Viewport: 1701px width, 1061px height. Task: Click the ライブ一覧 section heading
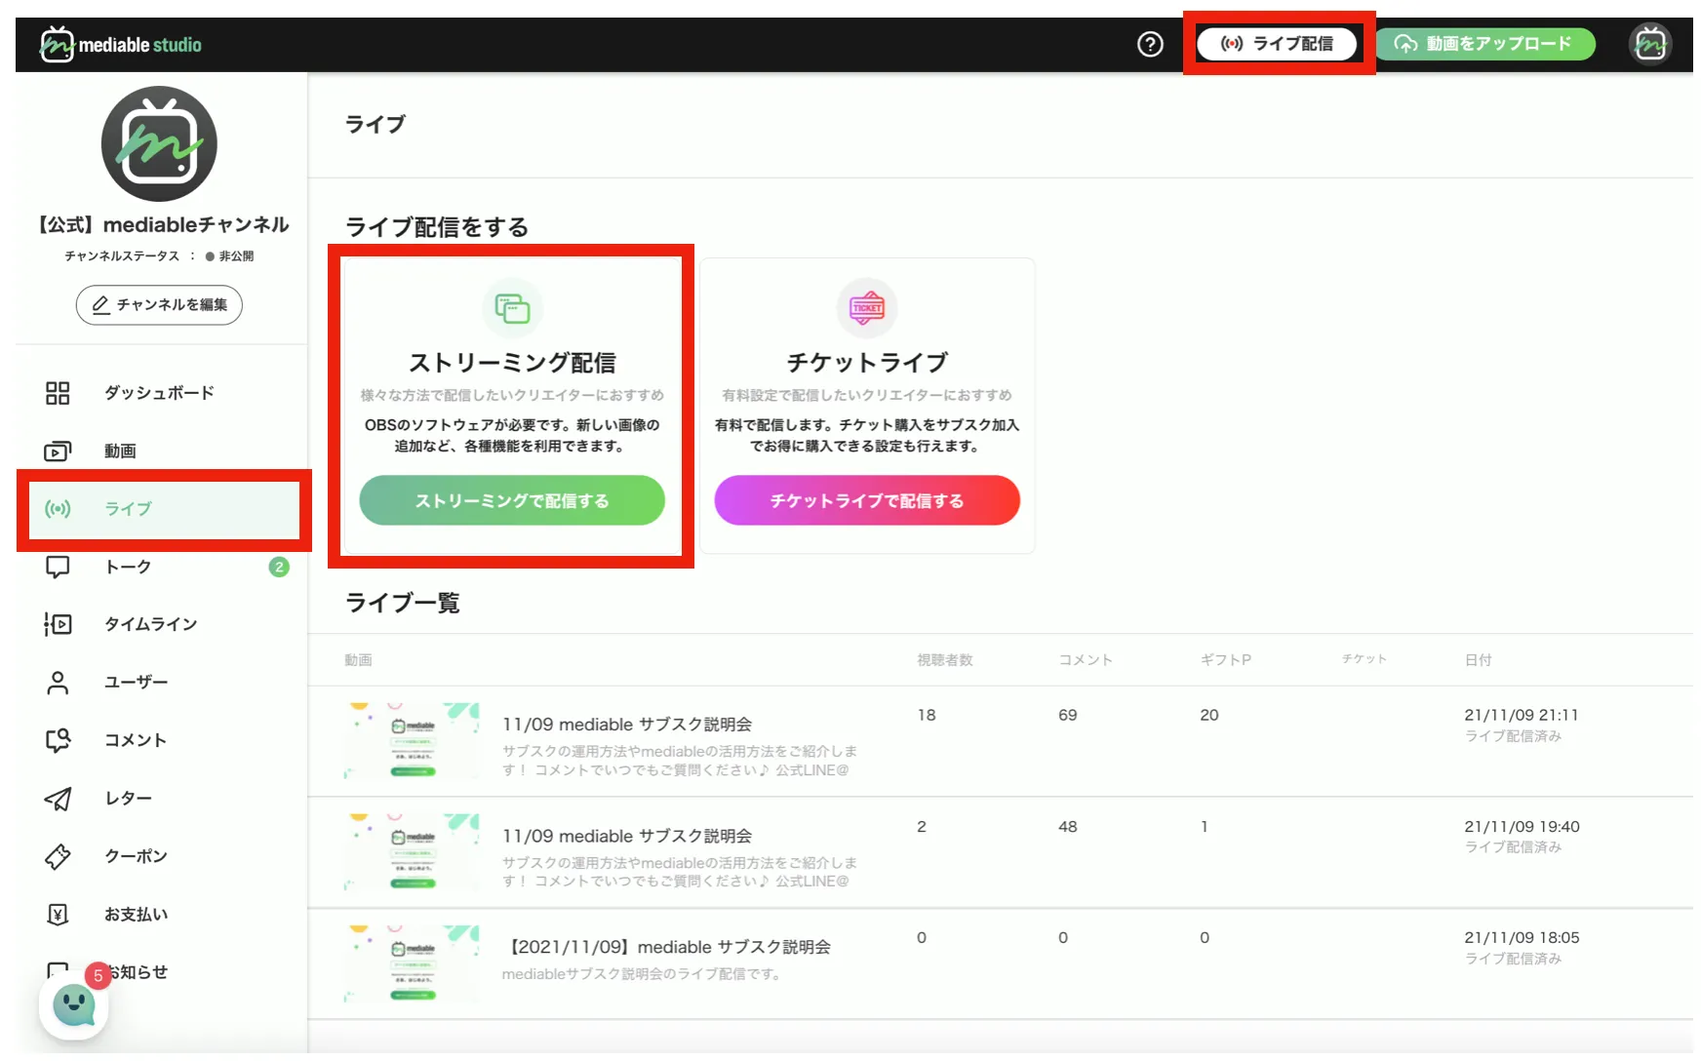(x=403, y=603)
